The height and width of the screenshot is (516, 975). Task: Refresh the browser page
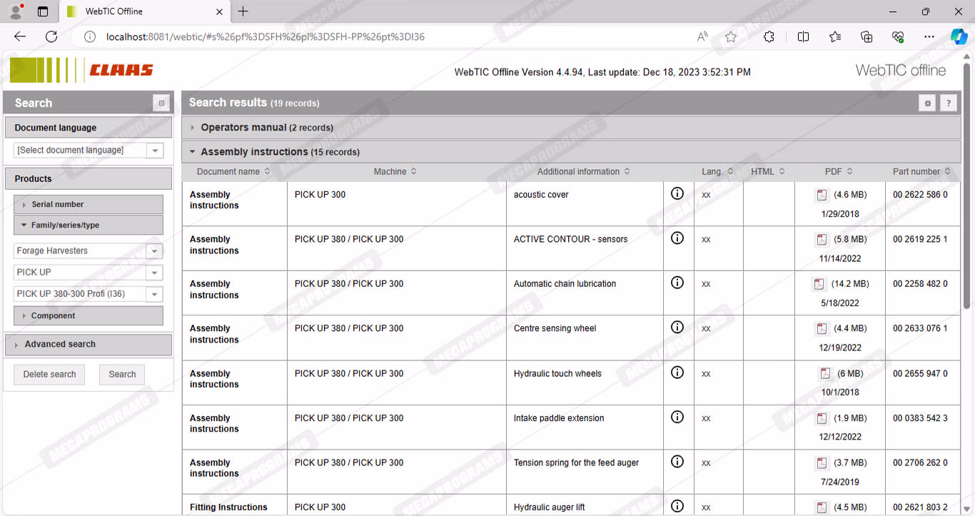coord(51,37)
